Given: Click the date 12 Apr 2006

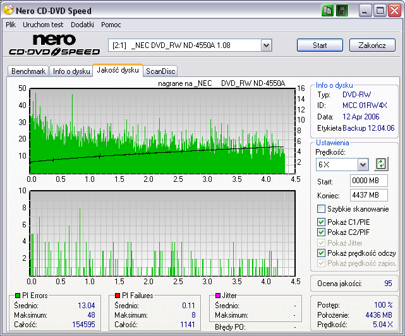Looking at the screenshot, I should tap(361, 117).
